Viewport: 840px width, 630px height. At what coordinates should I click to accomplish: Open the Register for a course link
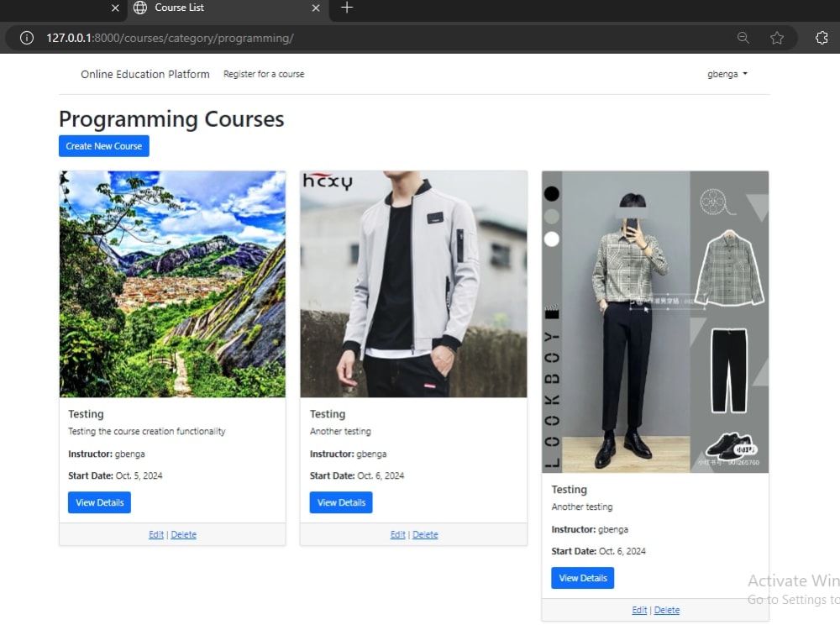pyautogui.click(x=264, y=75)
